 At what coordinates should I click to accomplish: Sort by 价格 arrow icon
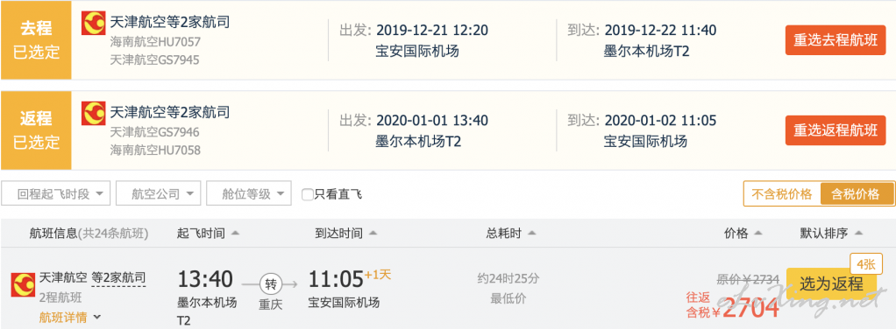pyautogui.click(x=758, y=234)
